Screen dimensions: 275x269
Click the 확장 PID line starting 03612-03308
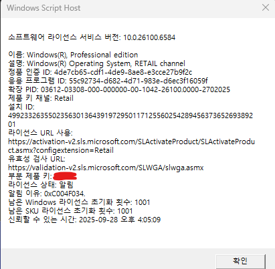[x=119, y=89]
